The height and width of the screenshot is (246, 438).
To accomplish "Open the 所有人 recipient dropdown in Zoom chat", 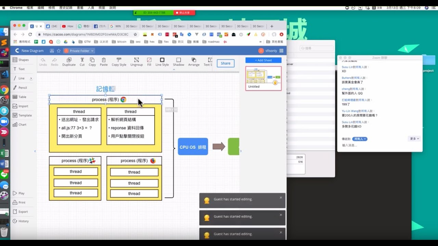I will tap(360, 139).
